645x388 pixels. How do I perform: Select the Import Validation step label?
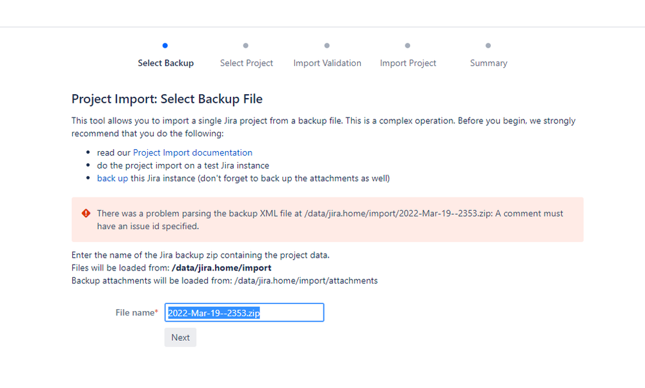click(327, 63)
